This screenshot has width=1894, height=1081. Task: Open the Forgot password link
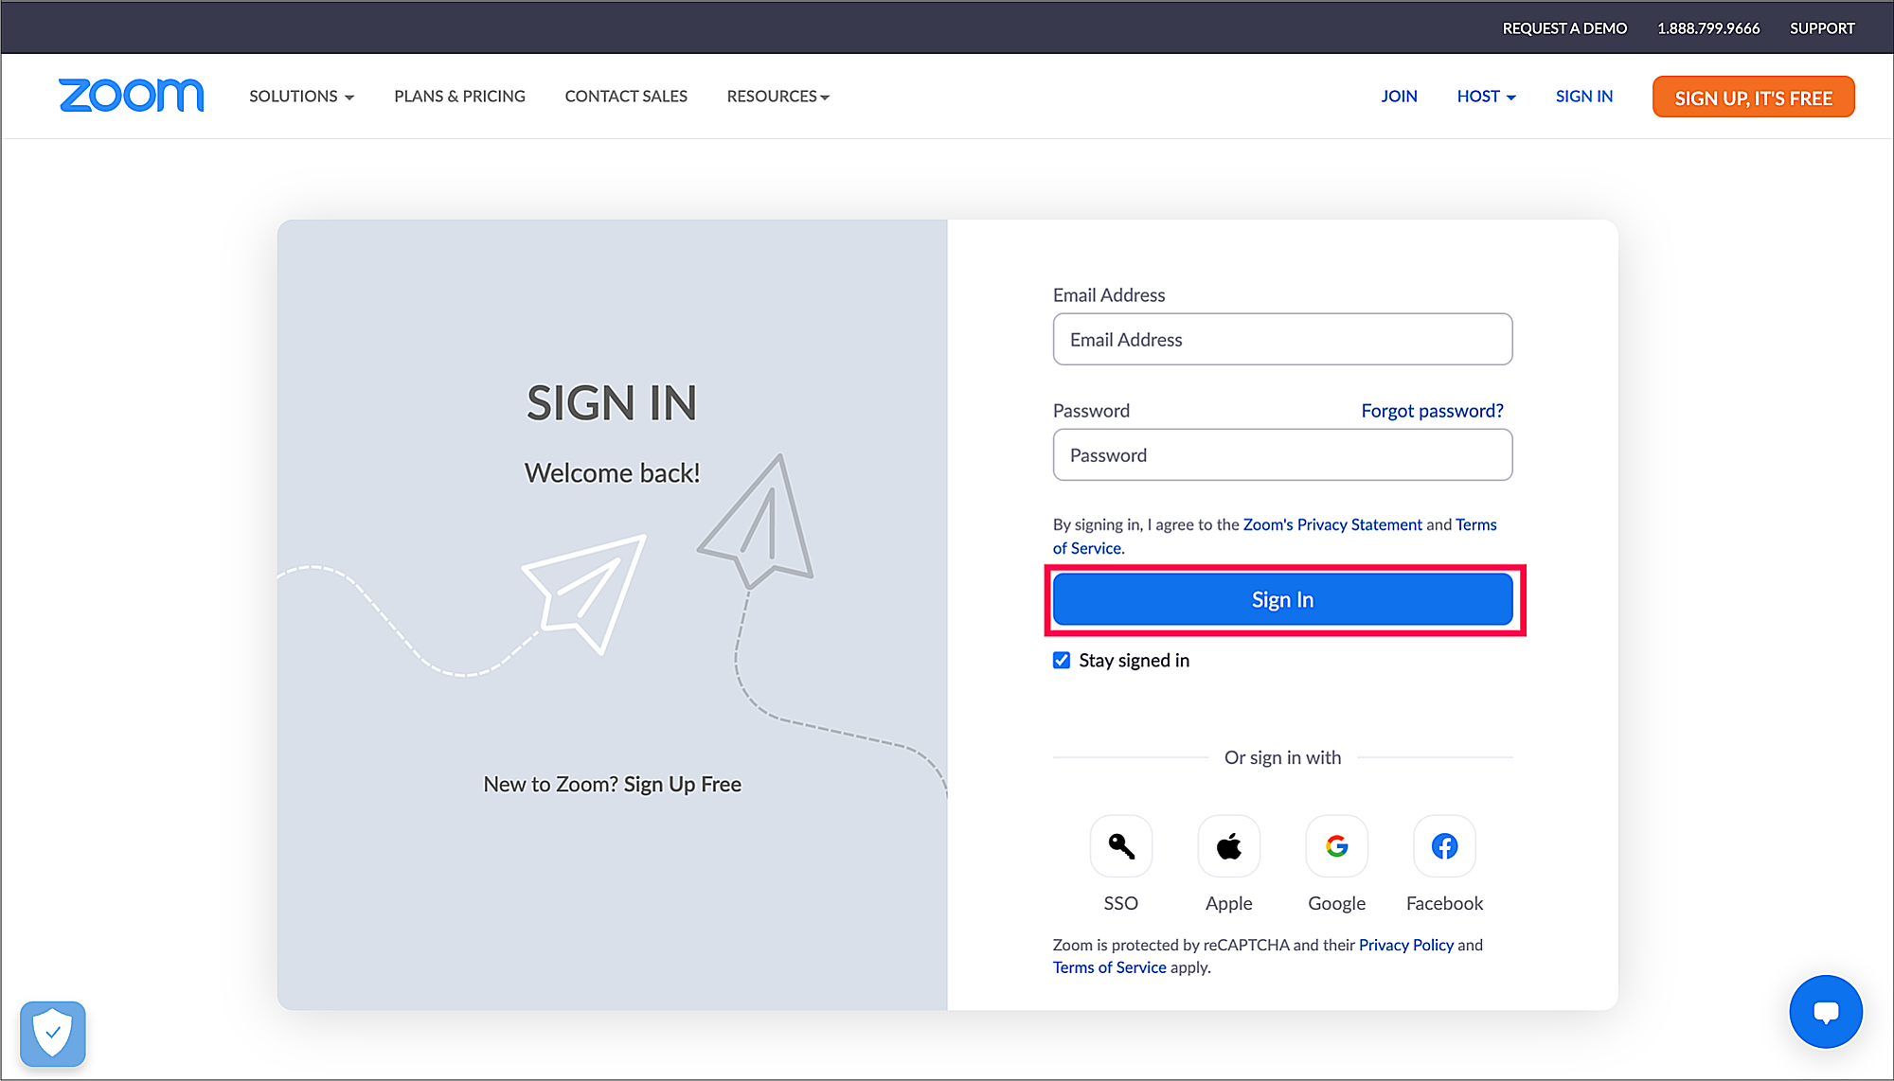[x=1432, y=410]
